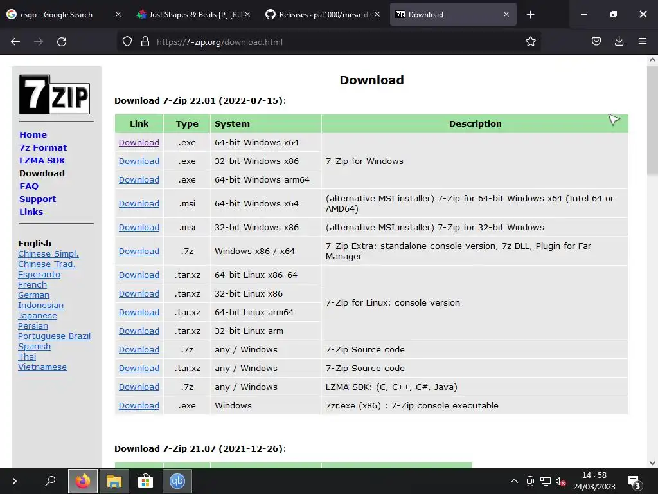The height and width of the screenshot is (494, 658).
Task: Open Home in the sidebar menu
Action: [x=33, y=135]
